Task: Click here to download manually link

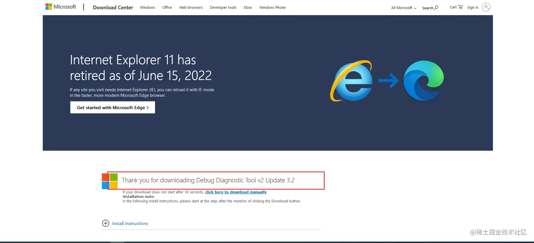Action: [x=236, y=192]
